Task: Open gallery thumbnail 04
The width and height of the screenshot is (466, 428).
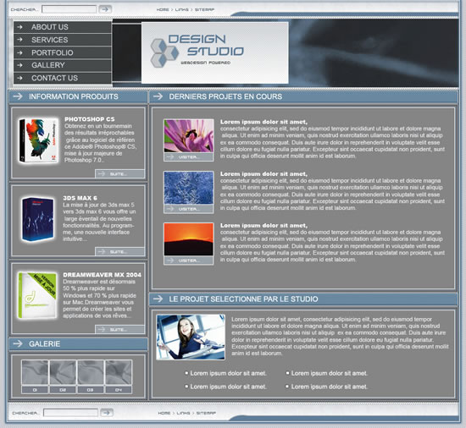Action: (119, 372)
